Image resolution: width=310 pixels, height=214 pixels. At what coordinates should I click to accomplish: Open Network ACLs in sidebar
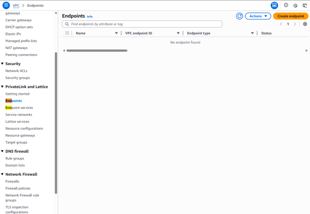16,71
